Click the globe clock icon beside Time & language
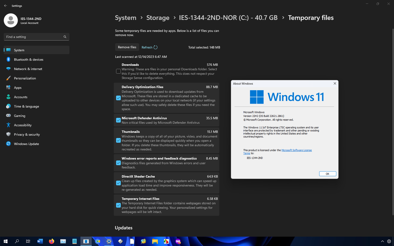 click(x=8, y=106)
